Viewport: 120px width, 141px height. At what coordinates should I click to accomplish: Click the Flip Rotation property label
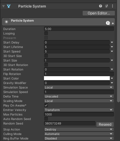click(x=12, y=74)
